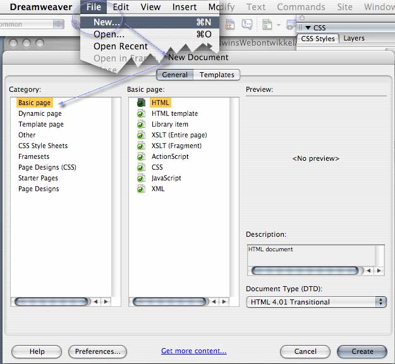
Task: Click the Tag Chooser icon in Insert toolbar
Action: coord(291,25)
